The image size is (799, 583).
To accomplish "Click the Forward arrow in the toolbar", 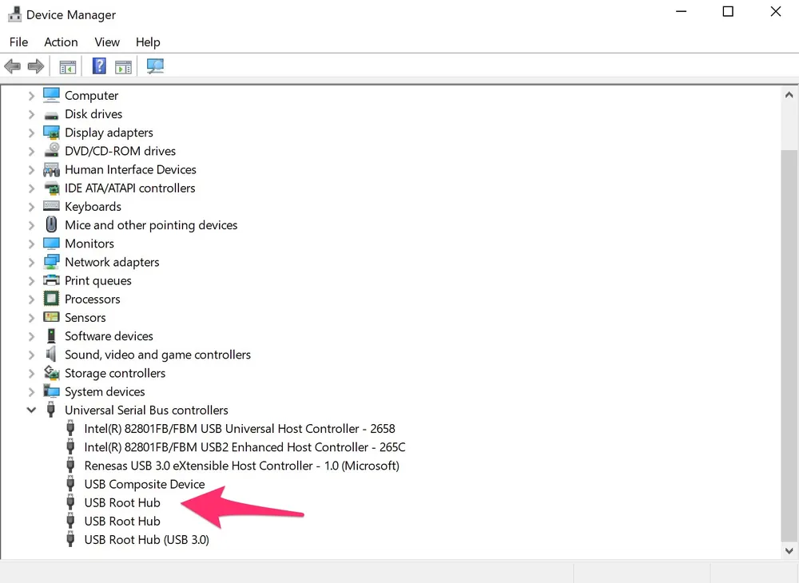I will tap(35, 66).
